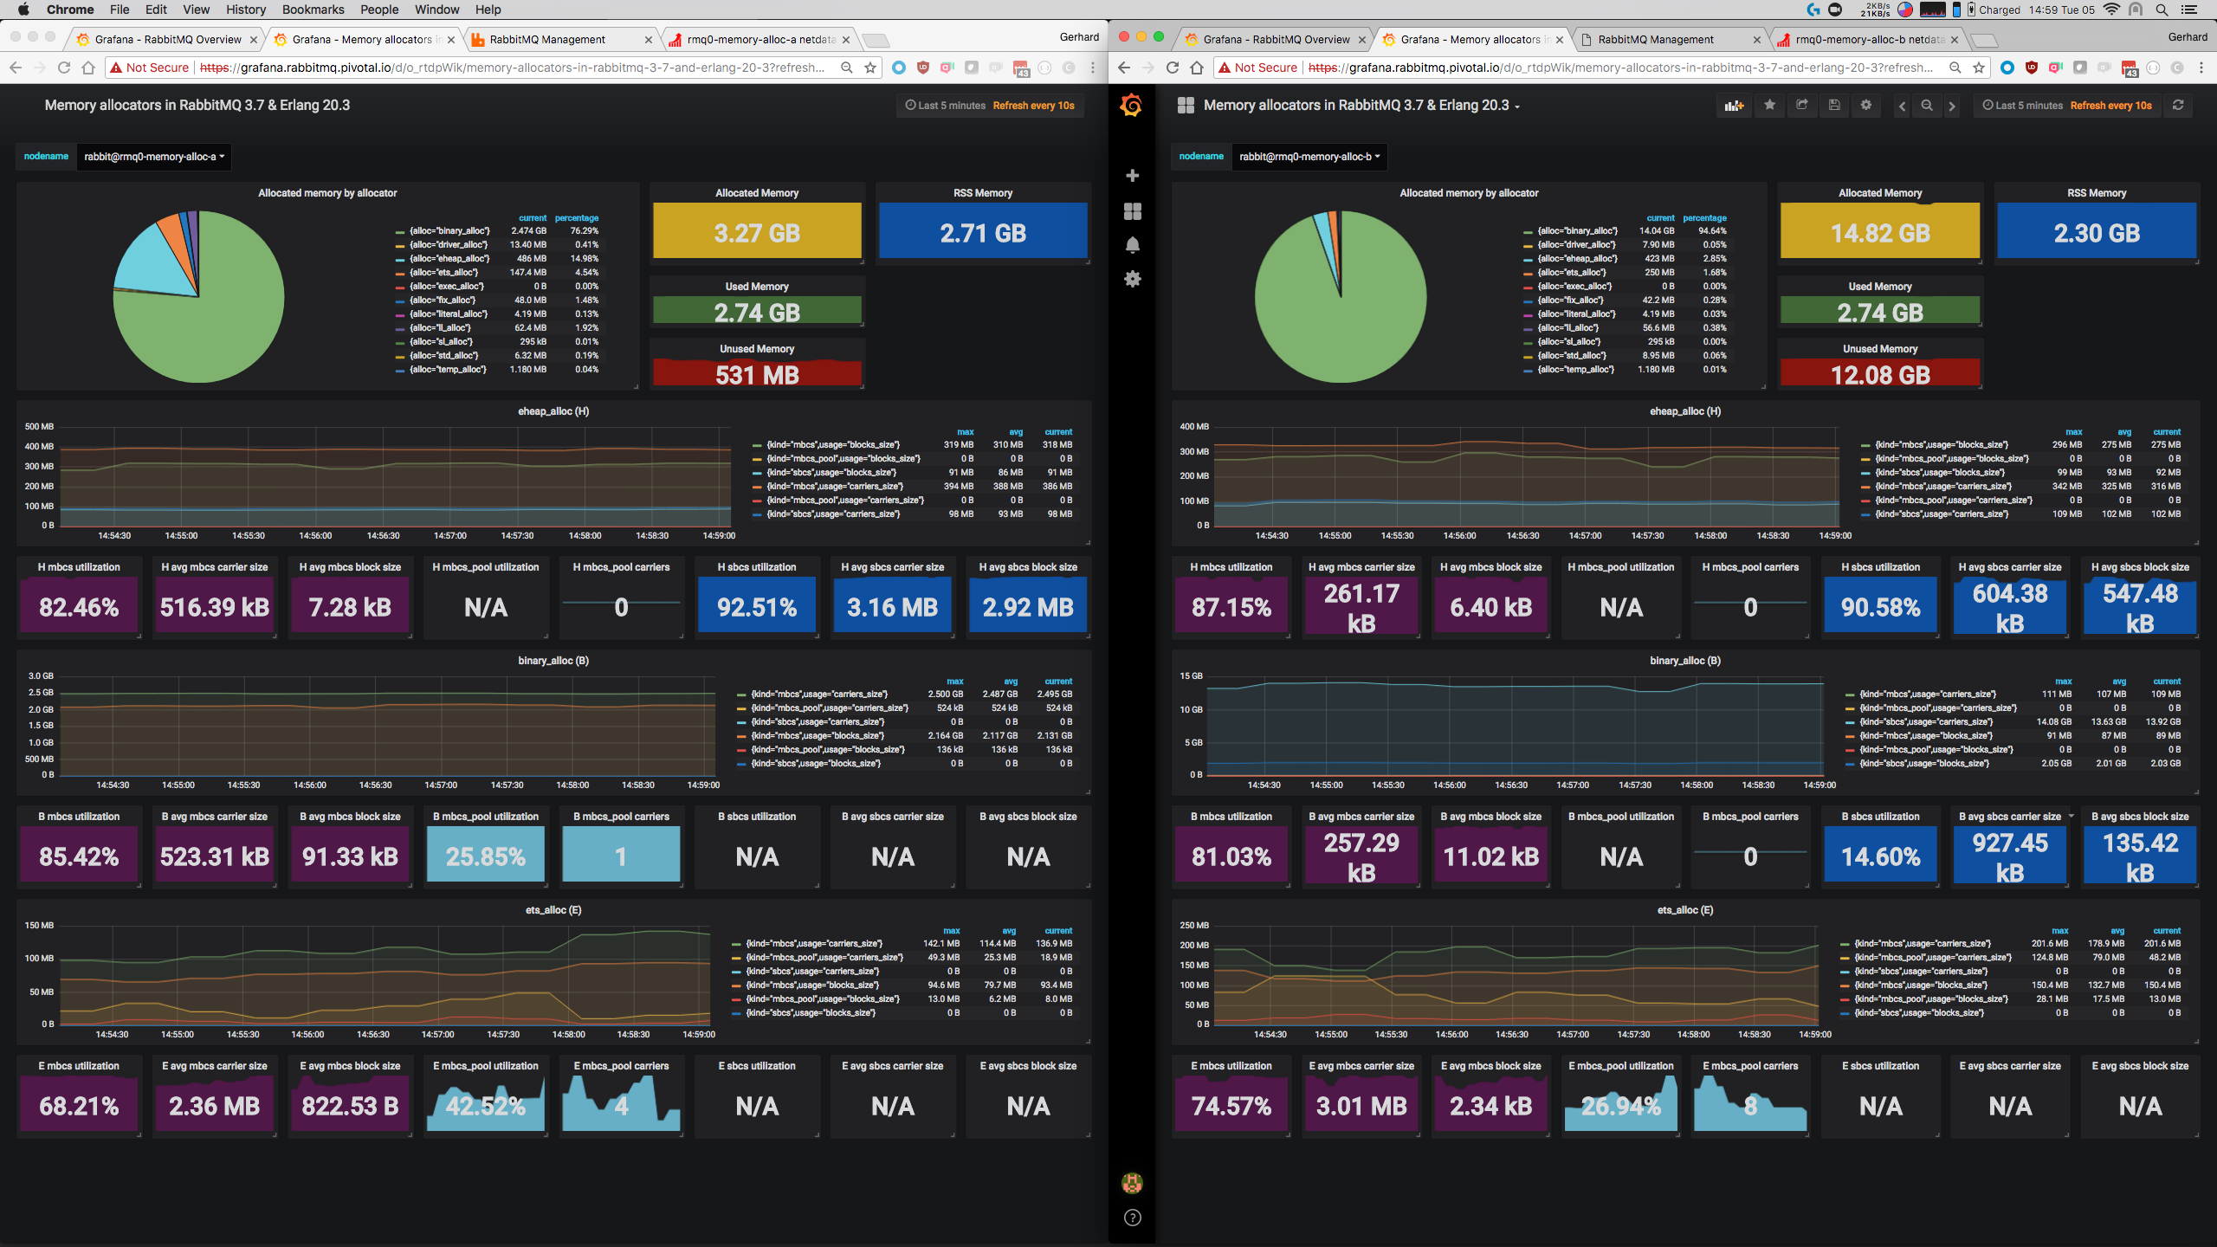Click H sbcs utilization 92.51% stat panel
Screen dimensions: 2217x1247
pos(757,605)
